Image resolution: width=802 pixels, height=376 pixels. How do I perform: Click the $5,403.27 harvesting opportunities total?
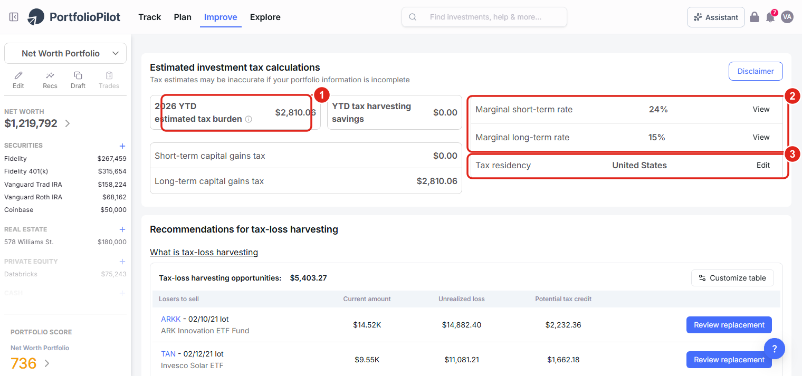309,278
